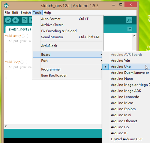This screenshot has width=150, height=143.
Task: Click the editor scroll up arrow
Action: pyautogui.click(x=134, y=36)
